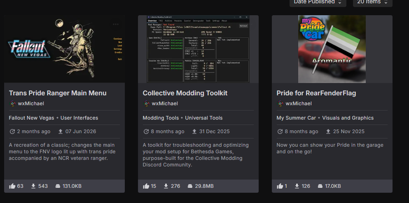
Task: Click wxMichael avatar on Collective Modding Toolkit card
Action: click(146, 104)
